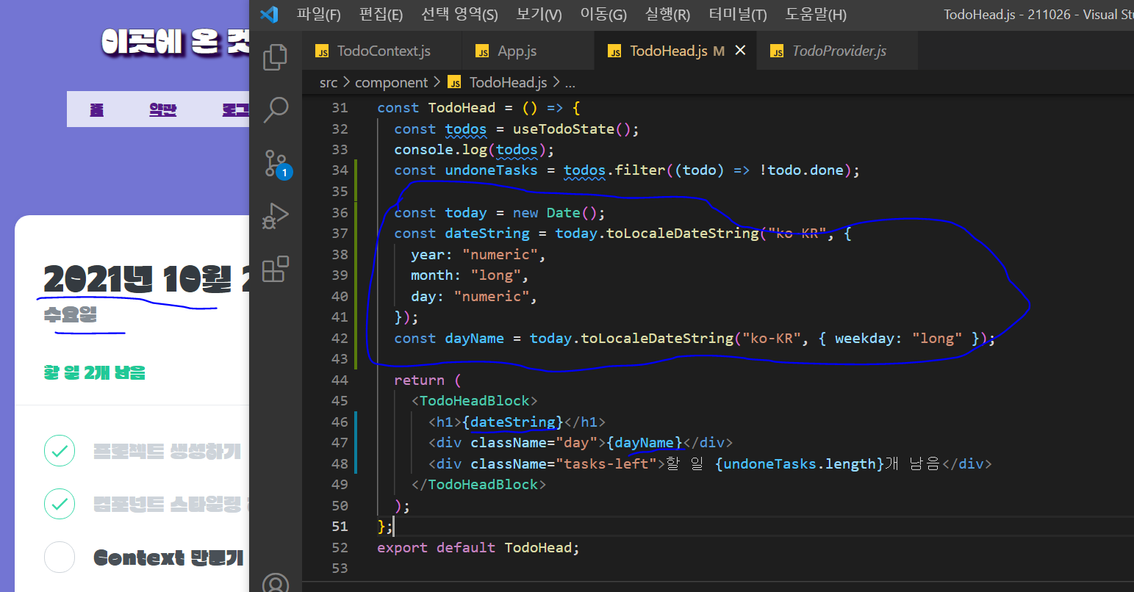Select the TodoHead.js editor tab
1134x592 pixels.
click(676, 51)
